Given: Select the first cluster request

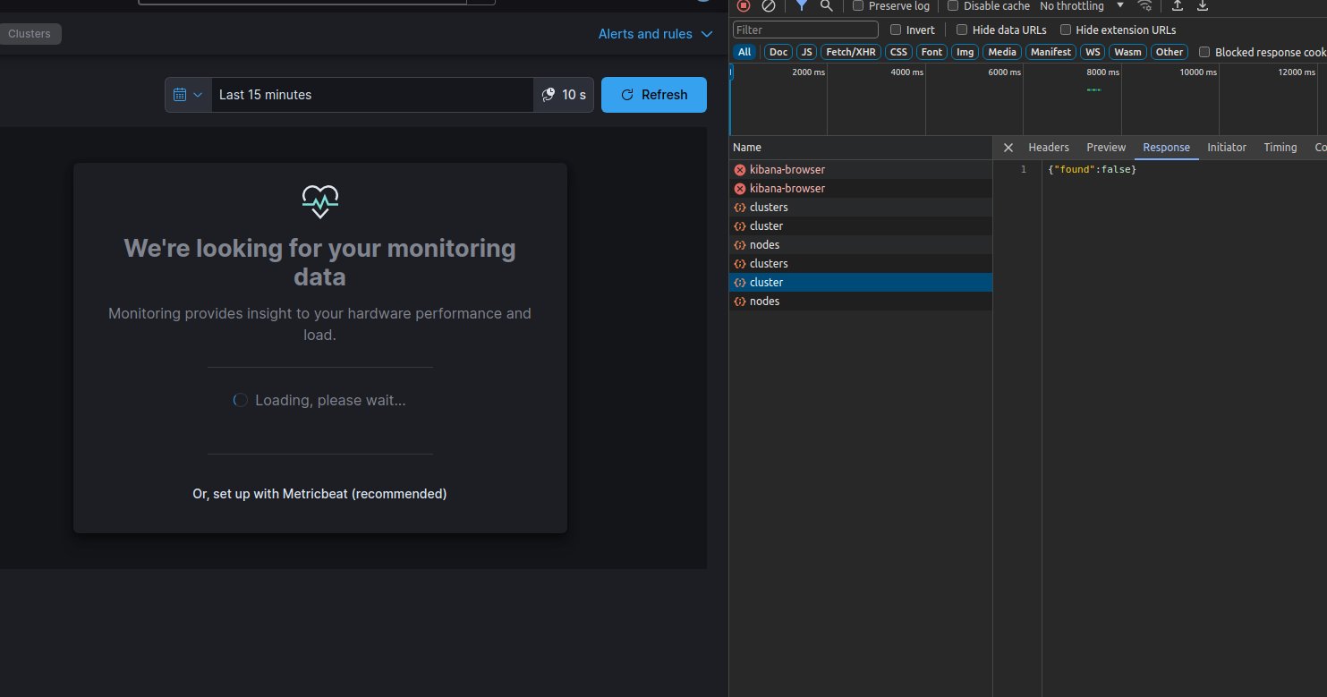Looking at the screenshot, I should pyautogui.click(x=861, y=226).
